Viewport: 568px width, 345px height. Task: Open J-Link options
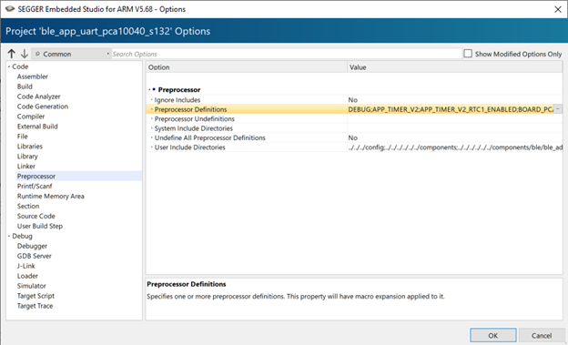coord(26,266)
